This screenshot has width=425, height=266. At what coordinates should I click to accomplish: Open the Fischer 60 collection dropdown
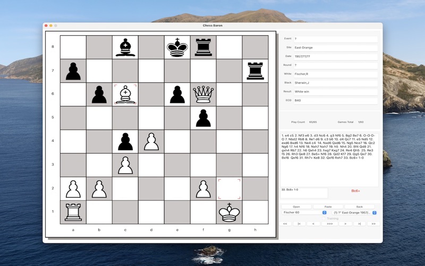(x=304, y=212)
